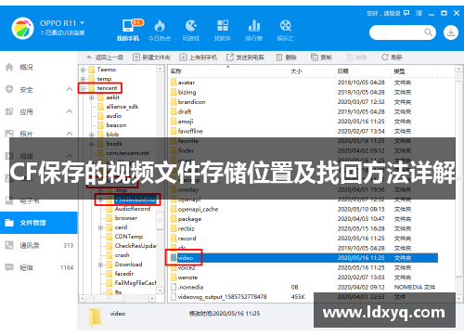Collapse the 应用 section chevron
The height and width of the screenshot is (336, 464).
pos(70,111)
